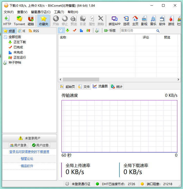
Task: Switch to the 文件 files tab
Action: coord(84,87)
